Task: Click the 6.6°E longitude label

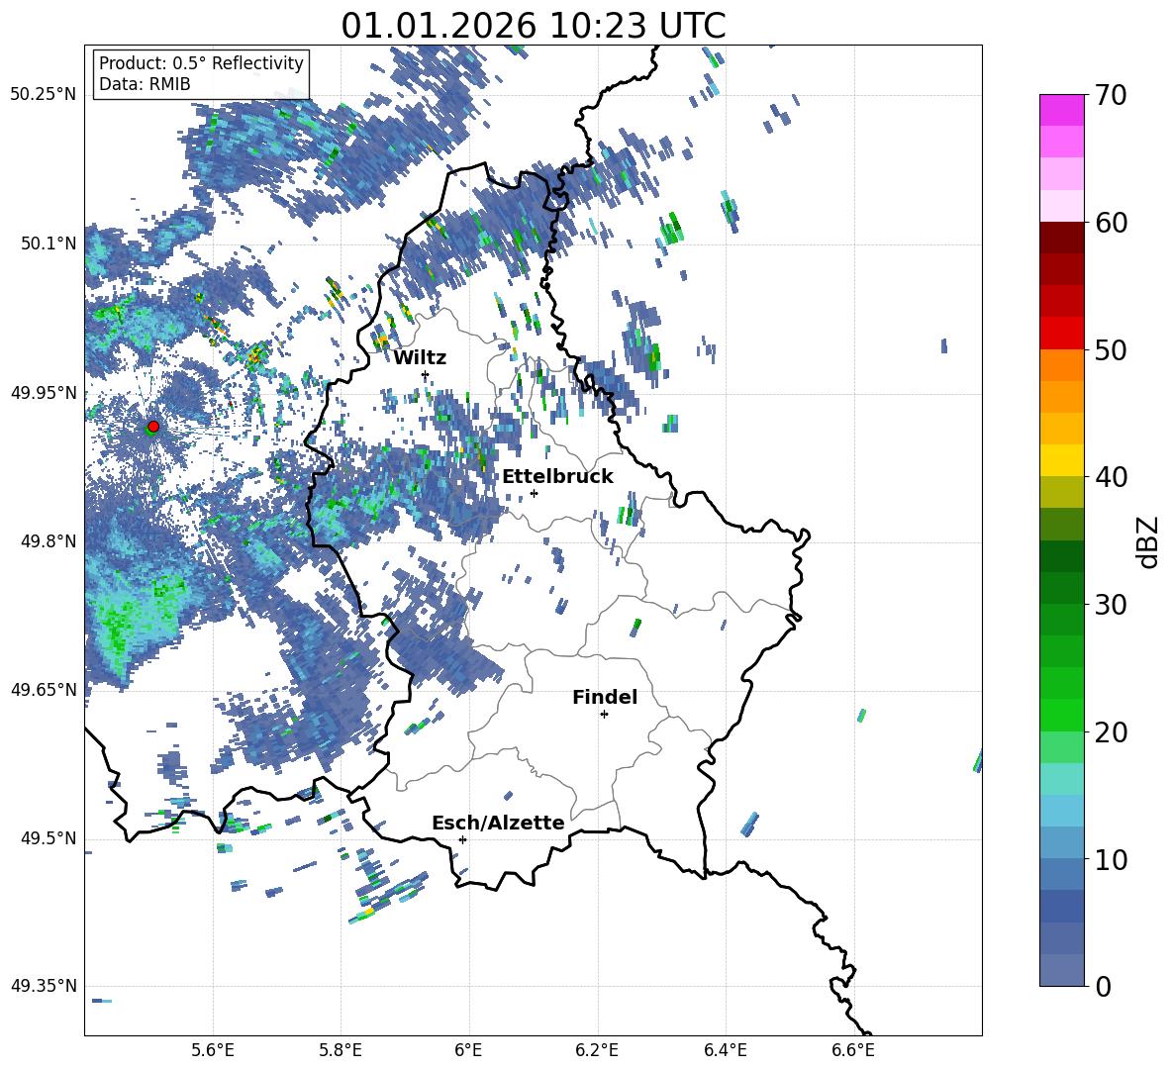Action: click(x=853, y=1050)
